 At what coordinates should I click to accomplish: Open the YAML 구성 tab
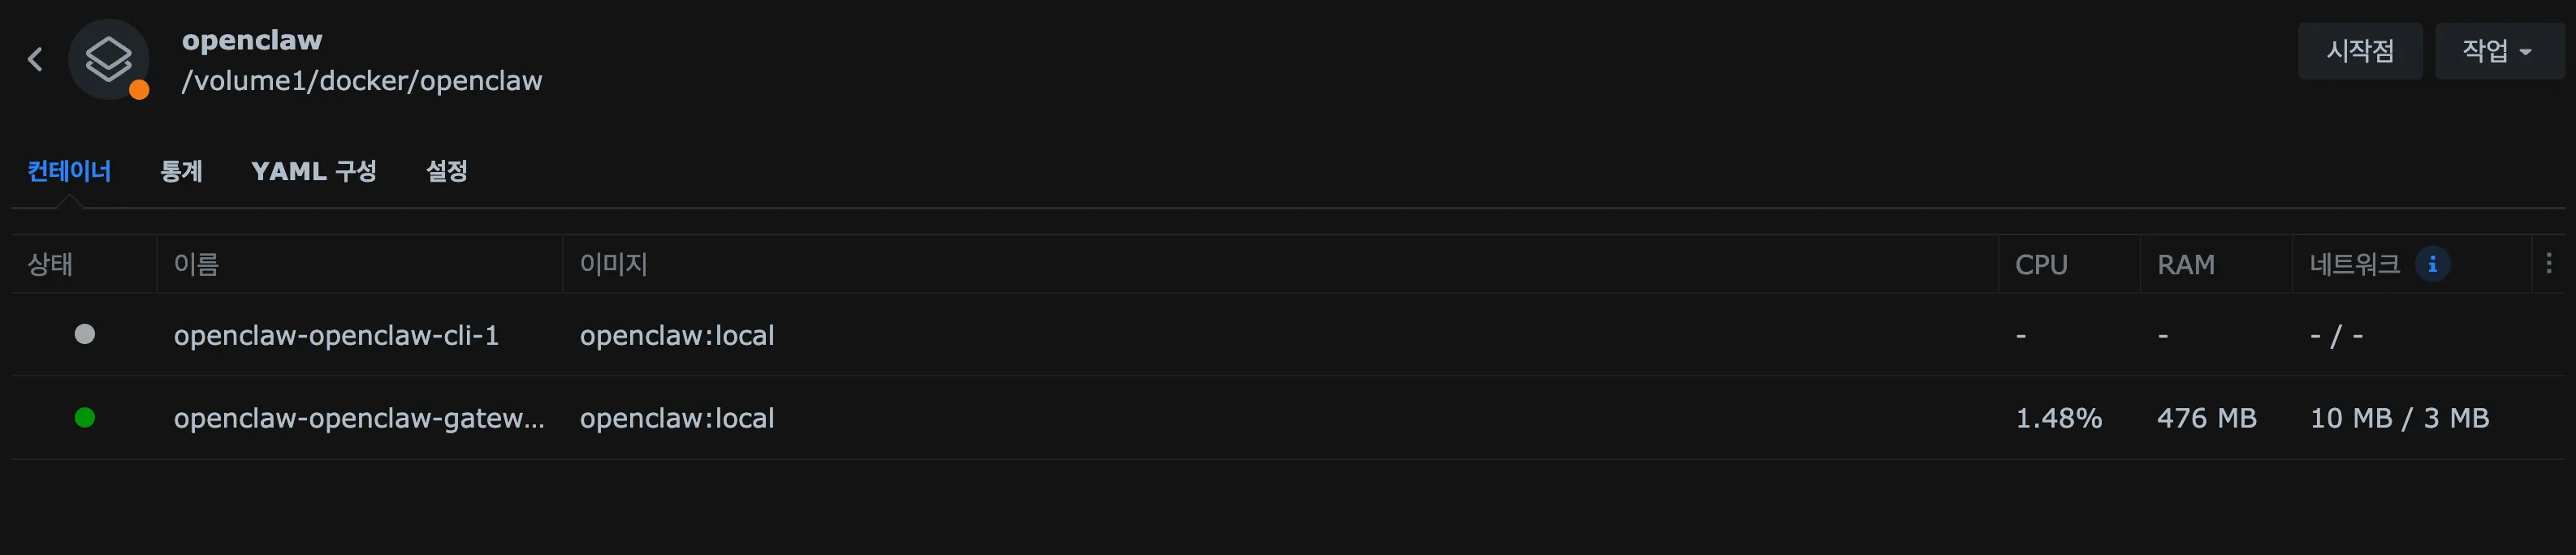click(x=313, y=171)
